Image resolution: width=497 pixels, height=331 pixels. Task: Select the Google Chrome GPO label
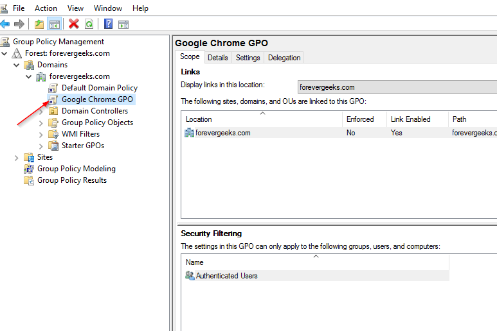(97, 99)
